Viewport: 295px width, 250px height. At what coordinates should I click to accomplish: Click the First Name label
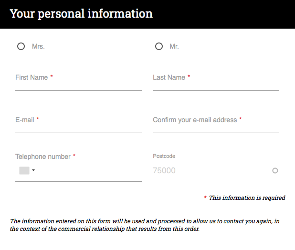tap(32, 77)
